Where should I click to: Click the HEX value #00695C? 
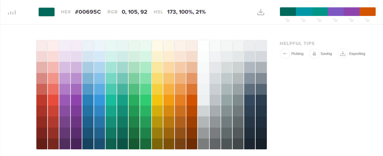click(x=88, y=12)
